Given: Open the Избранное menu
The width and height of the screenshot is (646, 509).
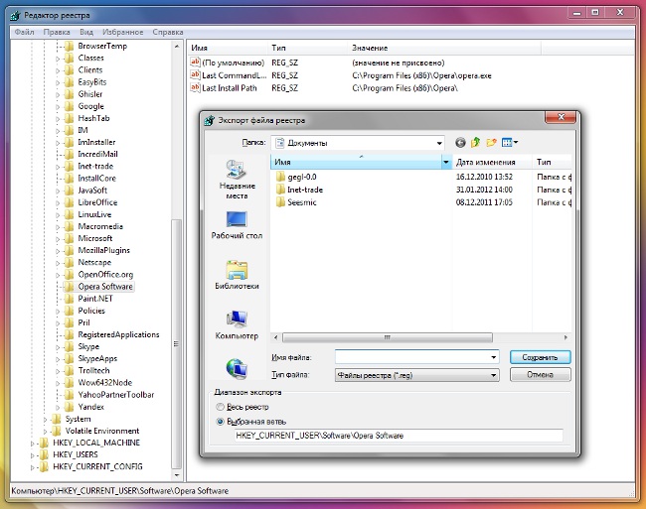Looking at the screenshot, I should (x=123, y=32).
